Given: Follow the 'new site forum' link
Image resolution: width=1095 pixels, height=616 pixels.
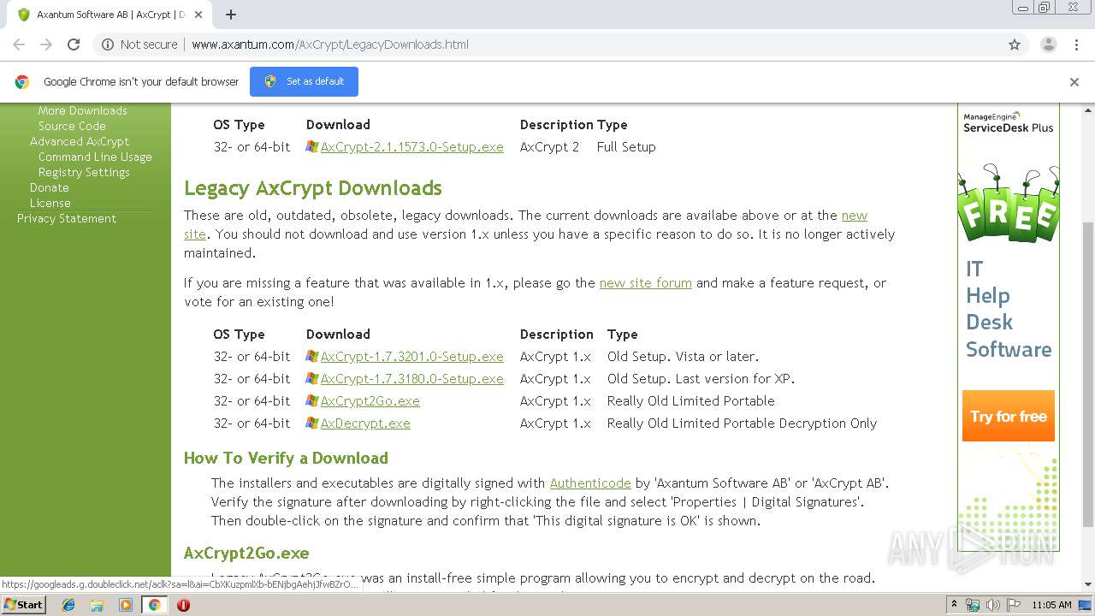Looking at the screenshot, I should (x=645, y=283).
